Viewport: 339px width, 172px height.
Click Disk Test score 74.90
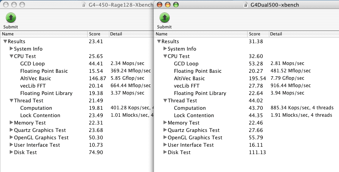96,152
